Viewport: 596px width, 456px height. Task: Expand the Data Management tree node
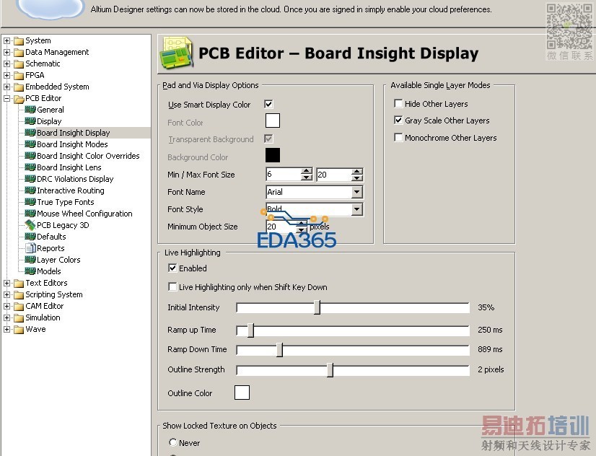click(x=6, y=52)
